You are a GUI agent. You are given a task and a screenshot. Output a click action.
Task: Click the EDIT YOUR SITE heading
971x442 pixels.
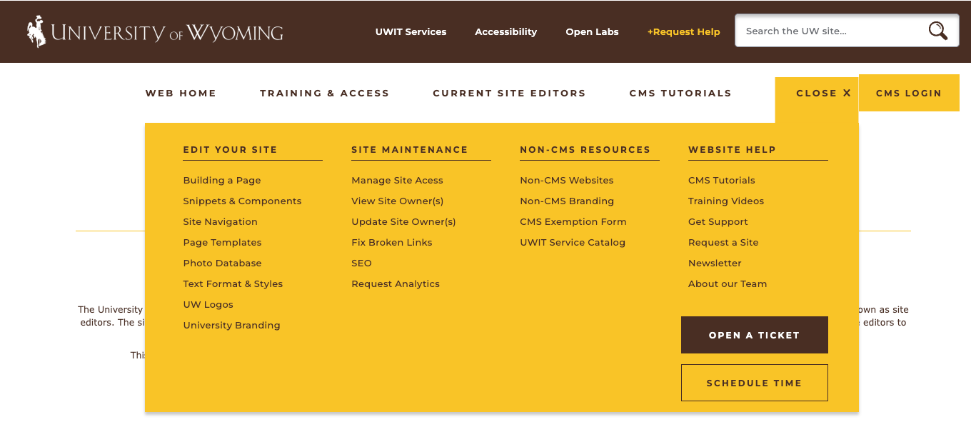pos(230,149)
